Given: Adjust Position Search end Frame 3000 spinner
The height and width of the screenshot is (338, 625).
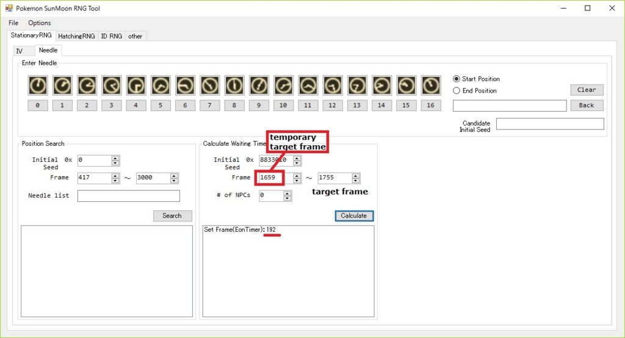Looking at the screenshot, I should [x=174, y=178].
